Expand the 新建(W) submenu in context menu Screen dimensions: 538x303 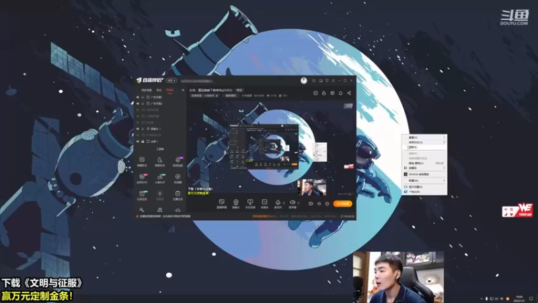coord(424,180)
